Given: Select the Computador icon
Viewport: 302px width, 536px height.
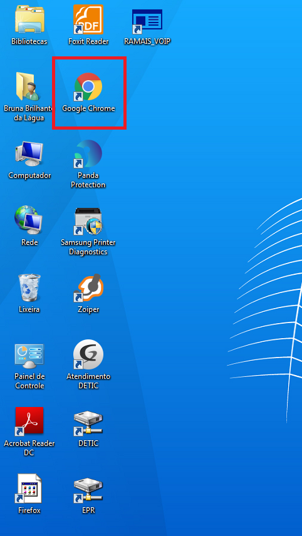Looking at the screenshot, I should [29, 154].
